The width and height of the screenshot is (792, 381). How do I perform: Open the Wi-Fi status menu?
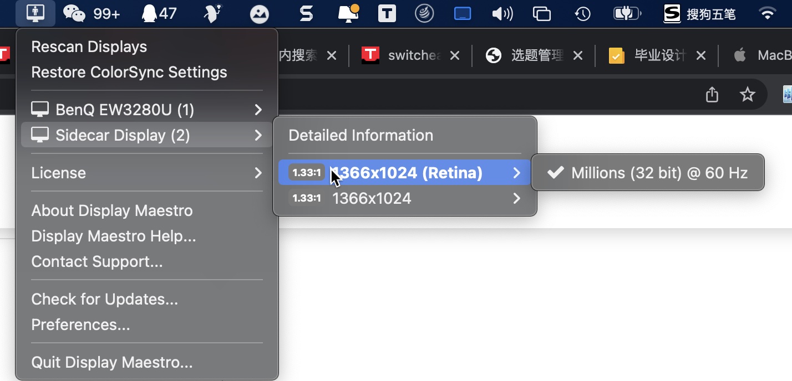(767, 13)
